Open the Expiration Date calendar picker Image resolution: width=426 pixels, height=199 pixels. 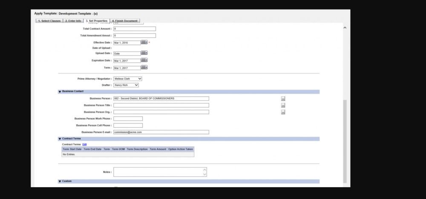click(x=144, y=61)
